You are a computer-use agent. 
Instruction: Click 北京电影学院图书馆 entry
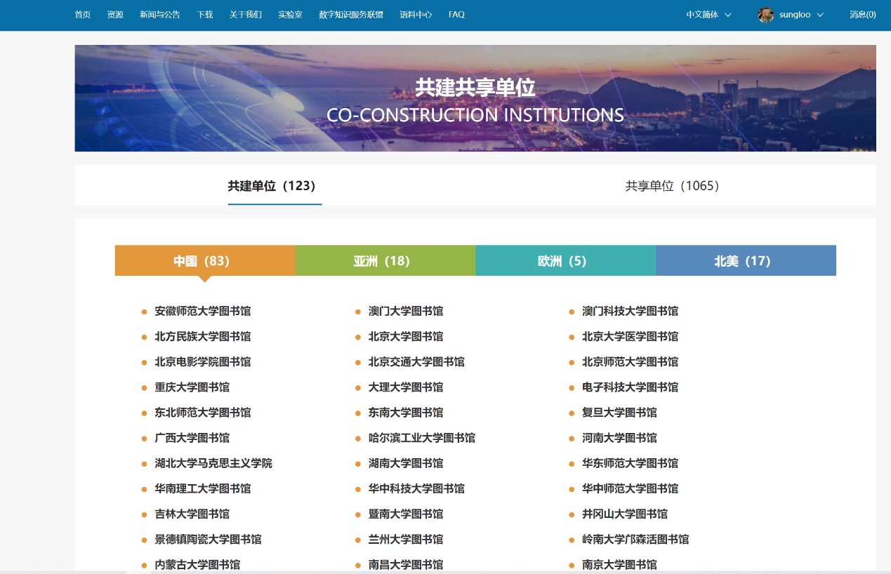203,361
